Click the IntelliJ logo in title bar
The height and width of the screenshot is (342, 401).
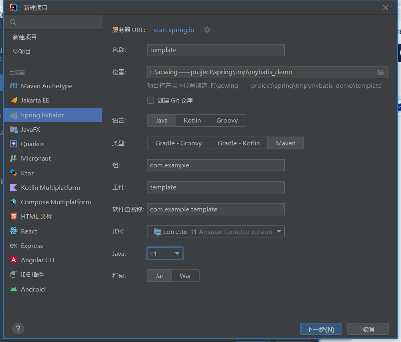tap(14, 8)
